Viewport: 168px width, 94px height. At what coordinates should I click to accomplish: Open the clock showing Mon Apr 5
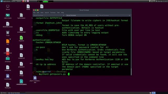pyautogui.click(x=163, y=1)
